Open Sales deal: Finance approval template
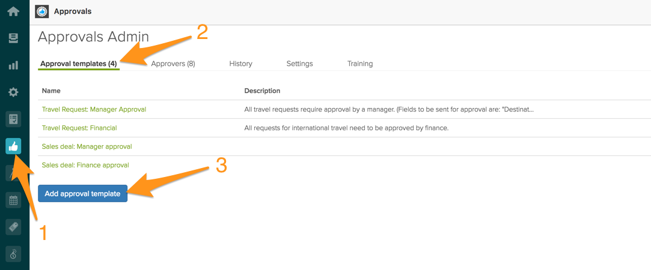 click(85, 165)
